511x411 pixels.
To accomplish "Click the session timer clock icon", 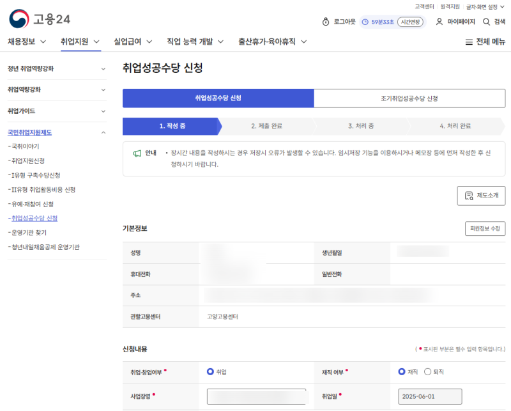I will (365, 22).
